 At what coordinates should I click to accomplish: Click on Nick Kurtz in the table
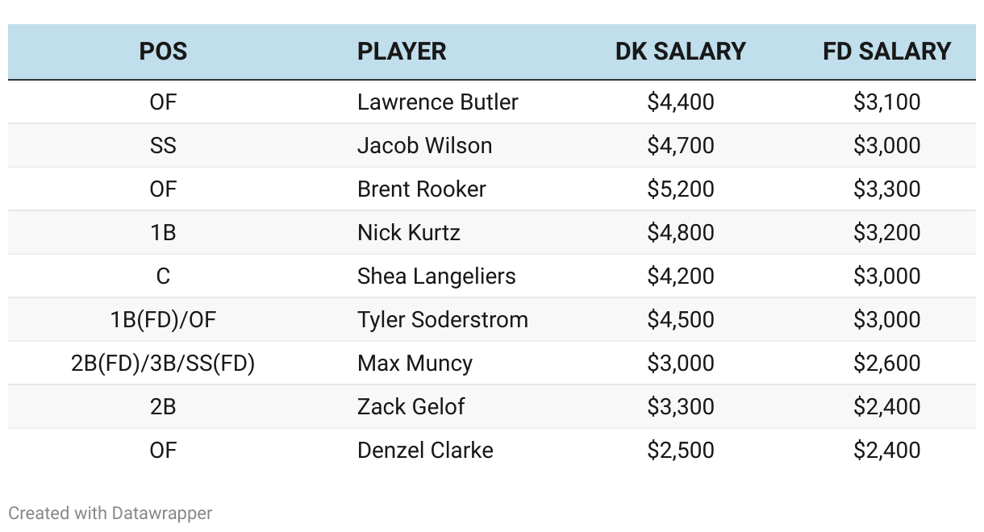point(409,232)
